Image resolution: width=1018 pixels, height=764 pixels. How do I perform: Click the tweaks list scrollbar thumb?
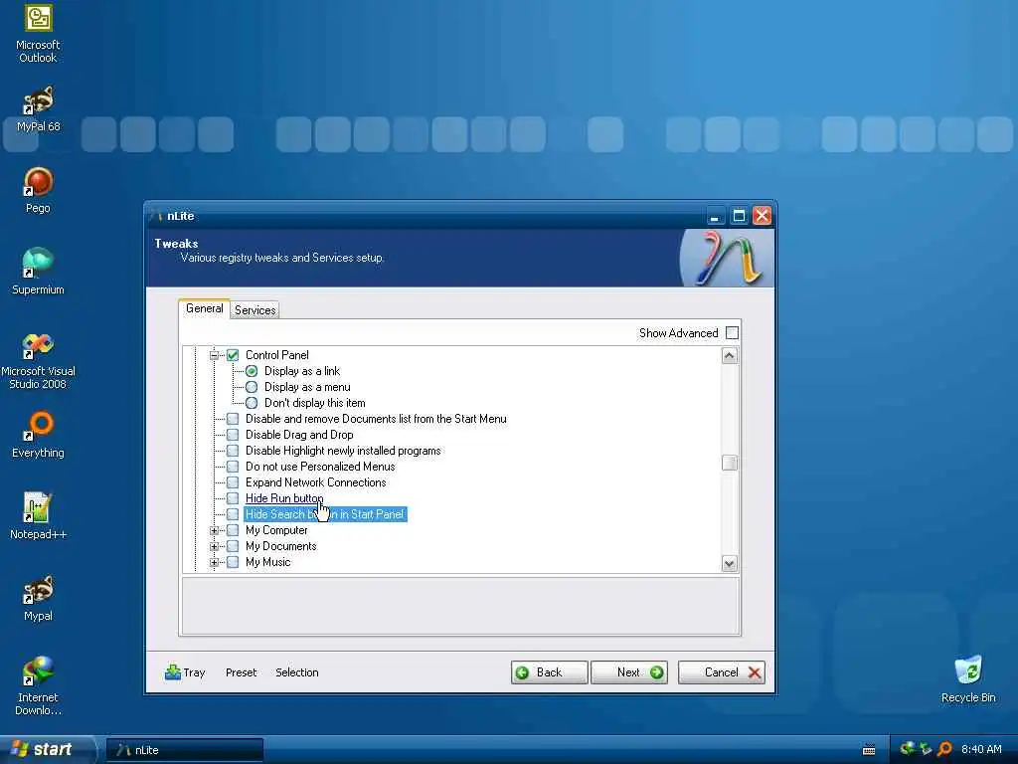tap(729, 463)
